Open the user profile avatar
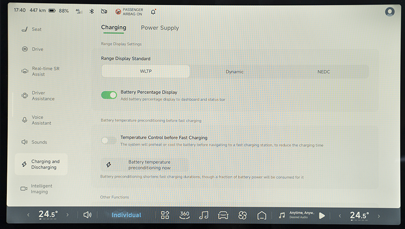The width and height of the screenshot is (405, 229). point(390,12)
